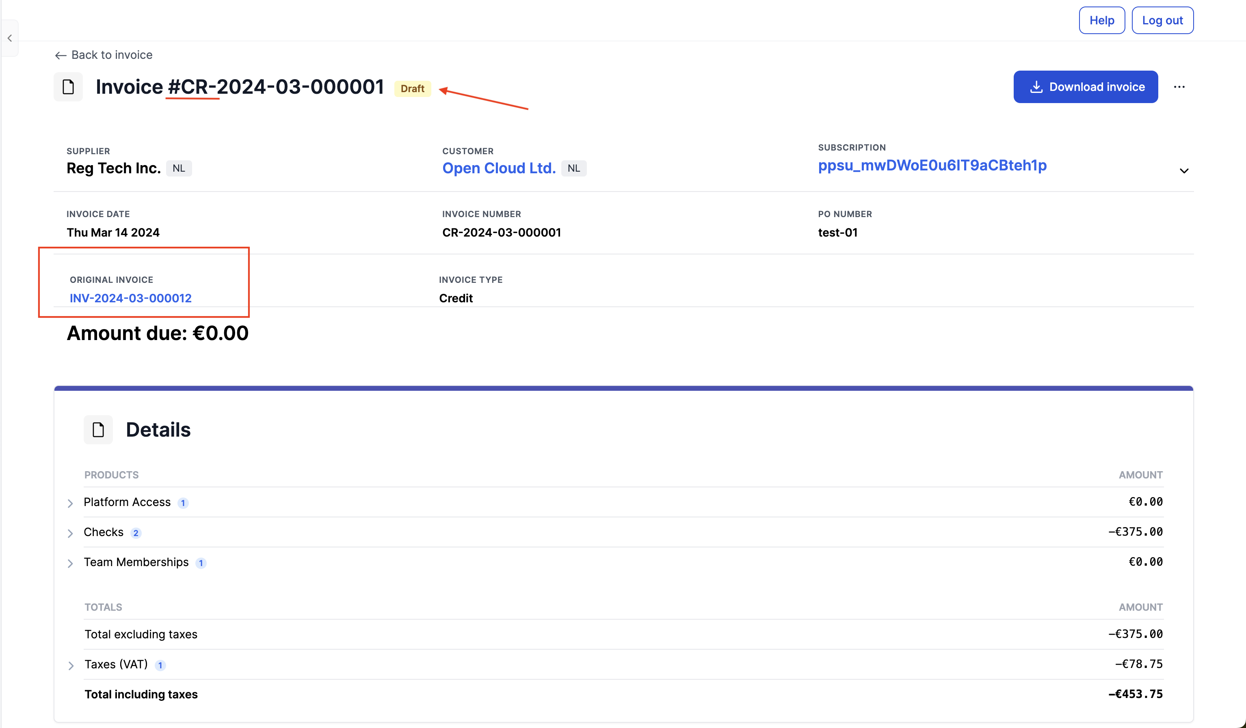The width and height of the screenshot is (1246, 728).
Task: Click the invoice document icon beside title
Action: 68,87
